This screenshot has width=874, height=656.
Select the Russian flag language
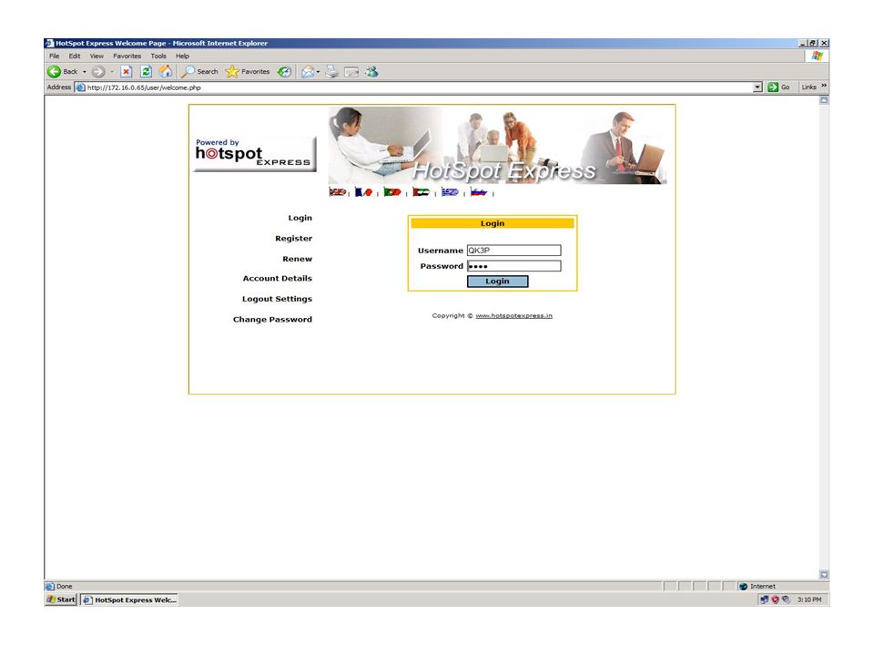coord(478,192)
